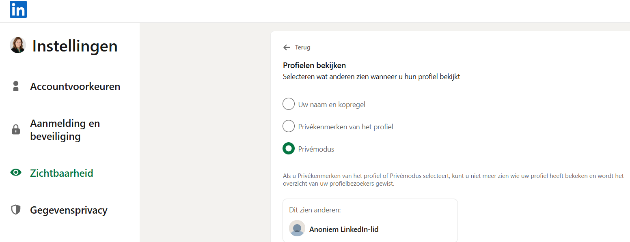Go to Aanmelding en beveiliging
Image resolution: width=630 pixels, height=242 pixels.
tap(65, 130)
